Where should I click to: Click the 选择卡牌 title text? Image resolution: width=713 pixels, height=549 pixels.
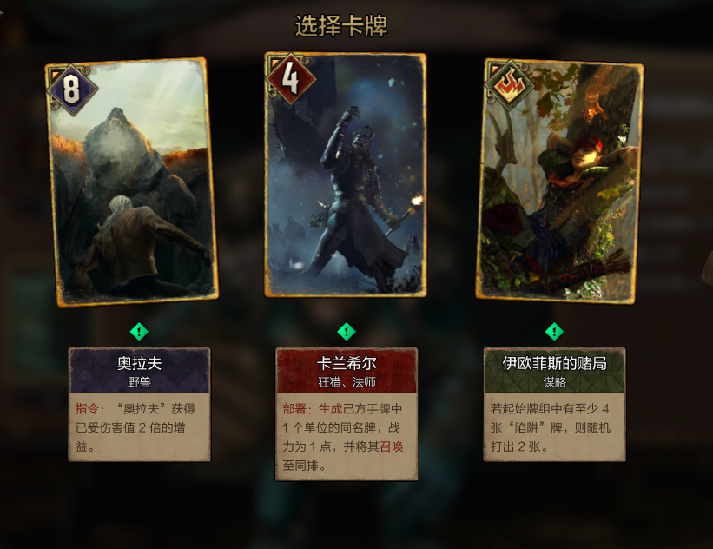click(341, 25)
